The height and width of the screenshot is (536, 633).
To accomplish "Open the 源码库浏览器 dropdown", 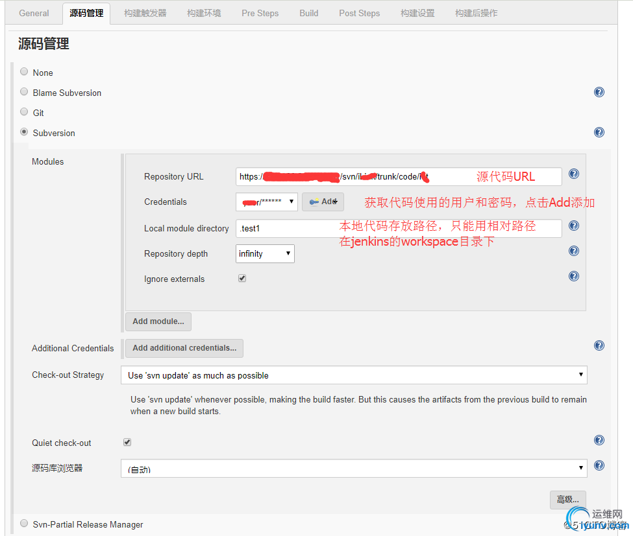I will [x=354, y=469].
